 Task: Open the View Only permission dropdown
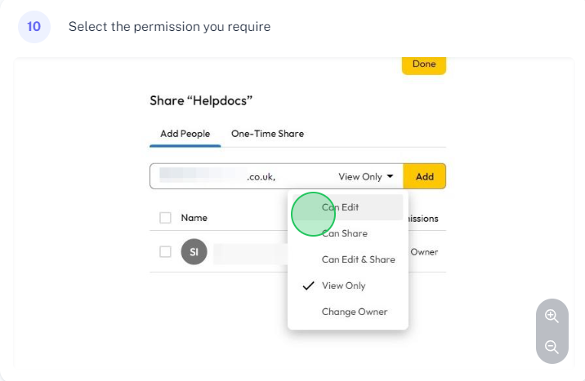click(366, 176)
